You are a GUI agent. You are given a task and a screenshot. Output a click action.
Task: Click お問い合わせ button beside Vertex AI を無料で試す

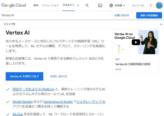coord(59,76)
